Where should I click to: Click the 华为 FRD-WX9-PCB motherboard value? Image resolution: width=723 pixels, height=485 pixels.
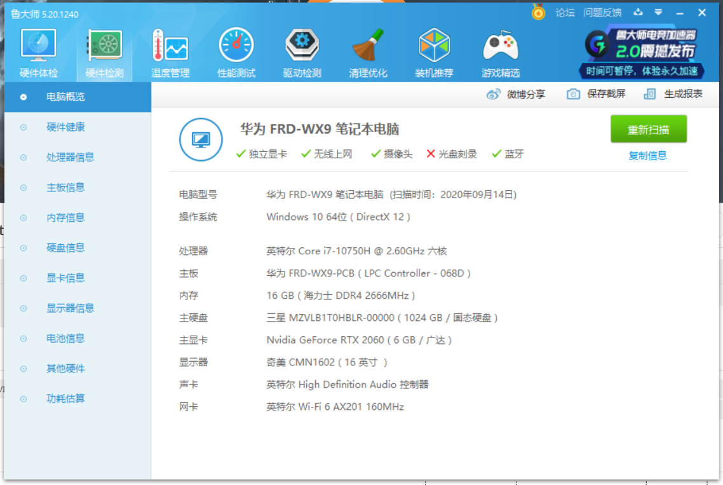(x=368, y=273)
